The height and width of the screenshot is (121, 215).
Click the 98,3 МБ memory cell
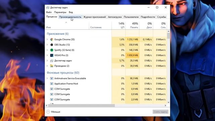pos(132,78)
